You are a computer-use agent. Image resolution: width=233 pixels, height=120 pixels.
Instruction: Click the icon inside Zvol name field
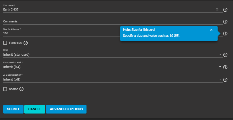[217, 10]
